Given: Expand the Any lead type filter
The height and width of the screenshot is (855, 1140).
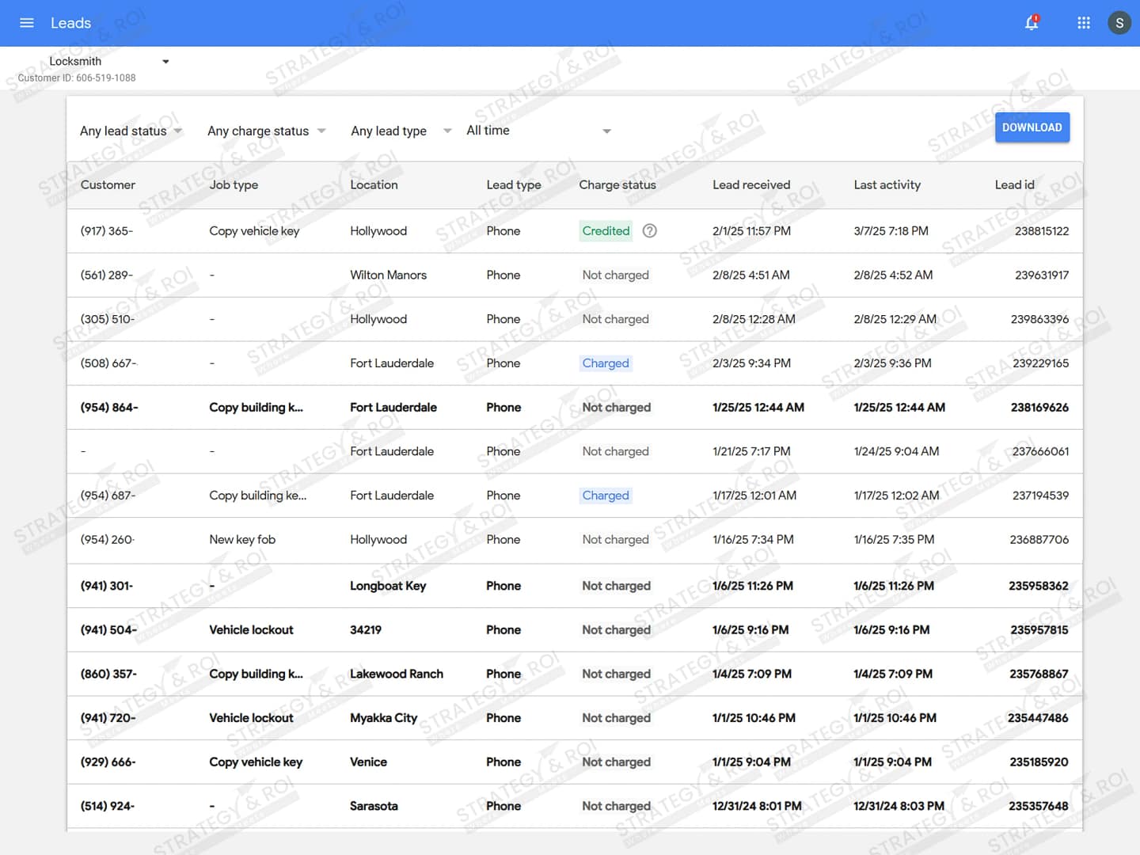Looking at the screenshot, I should (401, 131).
